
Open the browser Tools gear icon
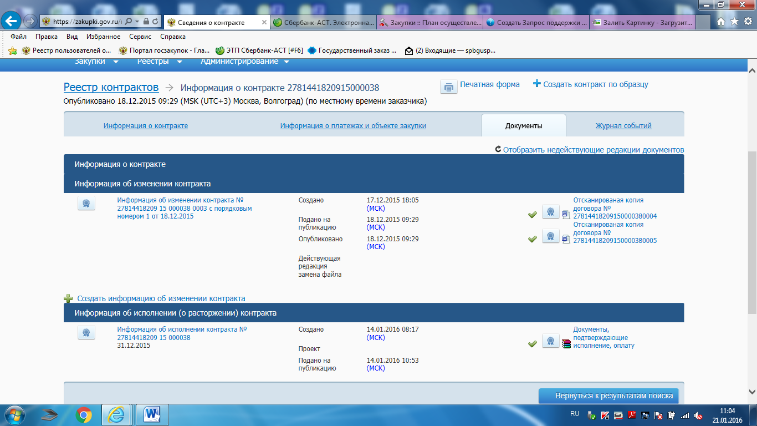(x=748, y=22)
